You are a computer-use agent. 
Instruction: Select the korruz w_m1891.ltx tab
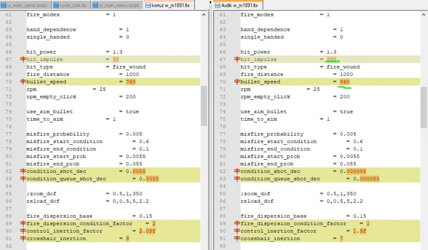(x=170, y=5)
